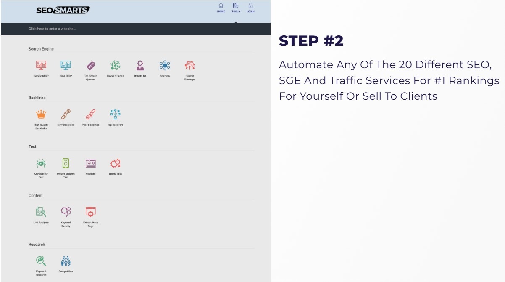Screen dimensions: 505x282
Task: Select the Extract Meta Tags tool
Action: click(x=90, y=212)
